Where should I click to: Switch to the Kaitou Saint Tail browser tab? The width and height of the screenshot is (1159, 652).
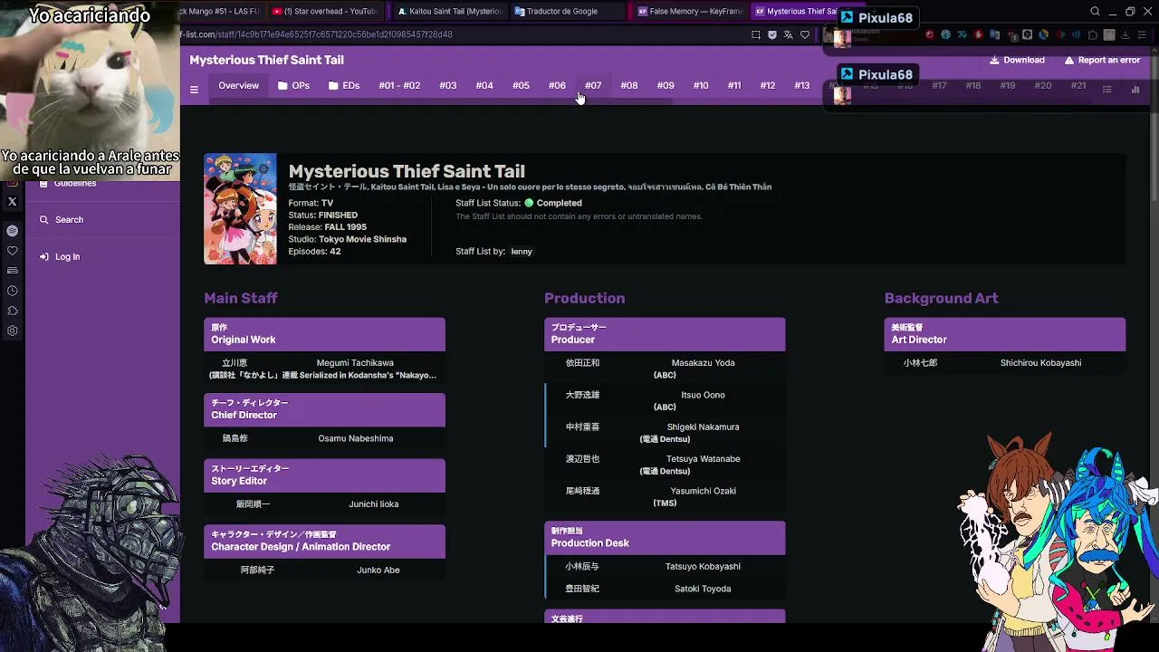(x=450, y=12)
